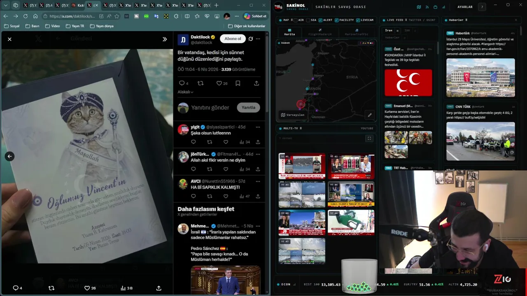527x296 pixels.
Task: Go to the previous image with left arrow
Action: pos(9,156)
